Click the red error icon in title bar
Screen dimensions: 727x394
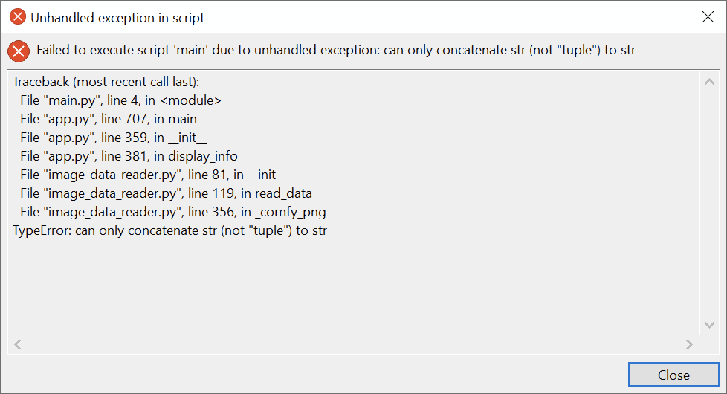pyautogui.click(x=18, y=16)
